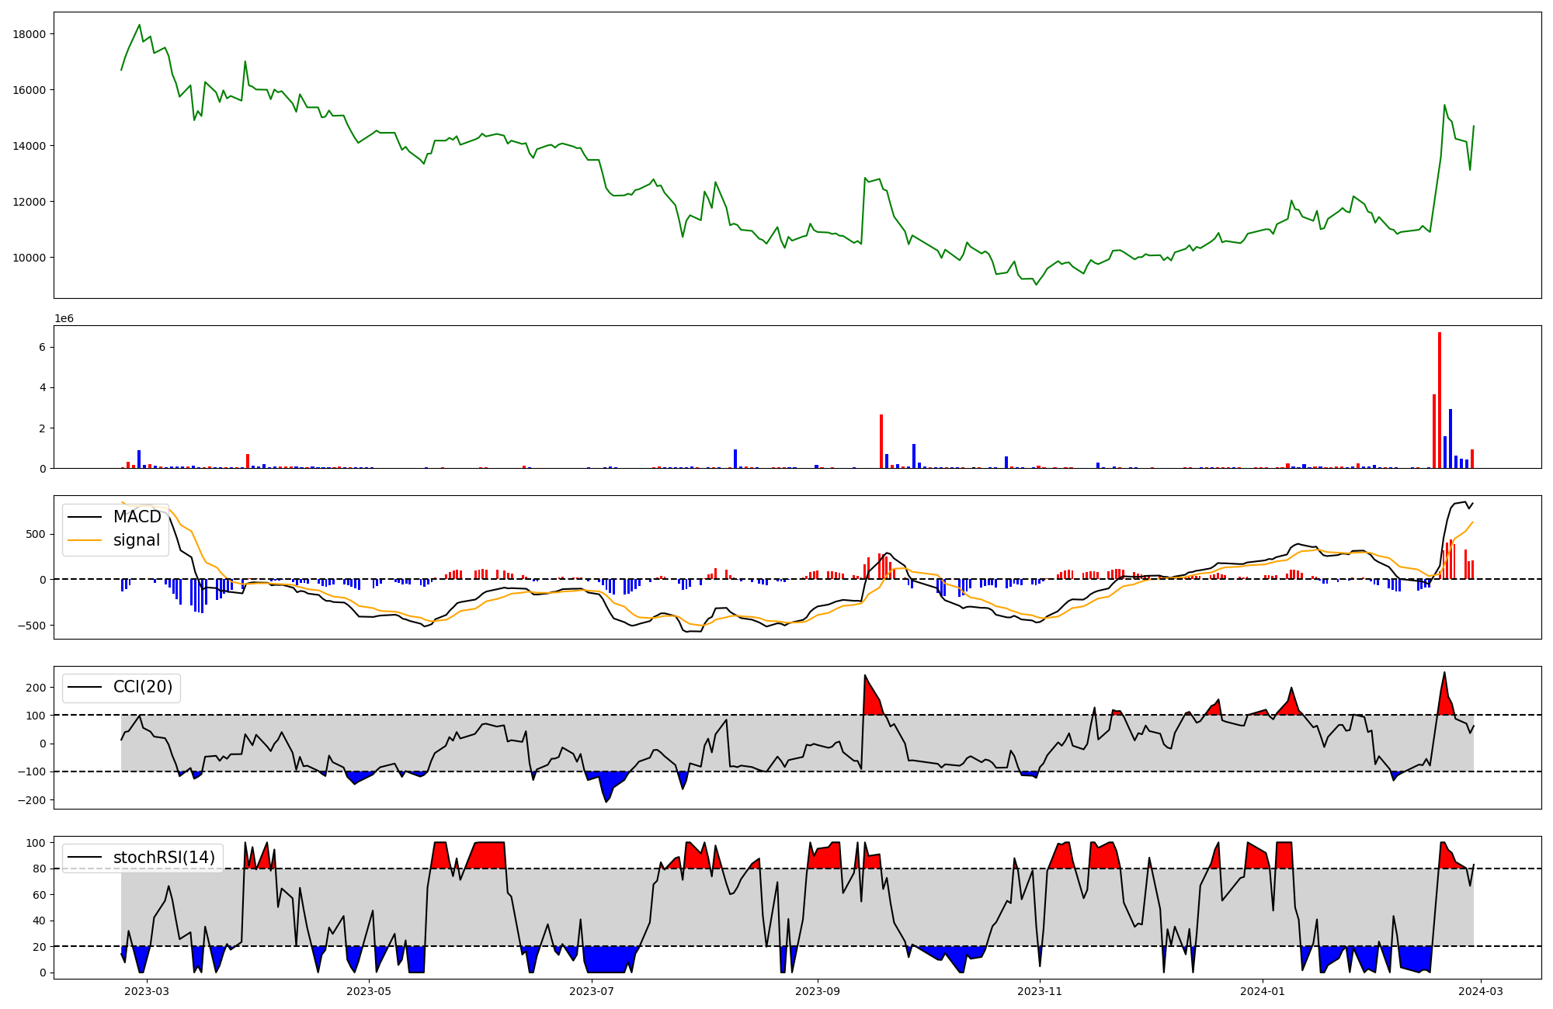The height and width of the screenshot is (1009, 1553).
Task: Click the price peak above 18000
Action: pos(140,25)
